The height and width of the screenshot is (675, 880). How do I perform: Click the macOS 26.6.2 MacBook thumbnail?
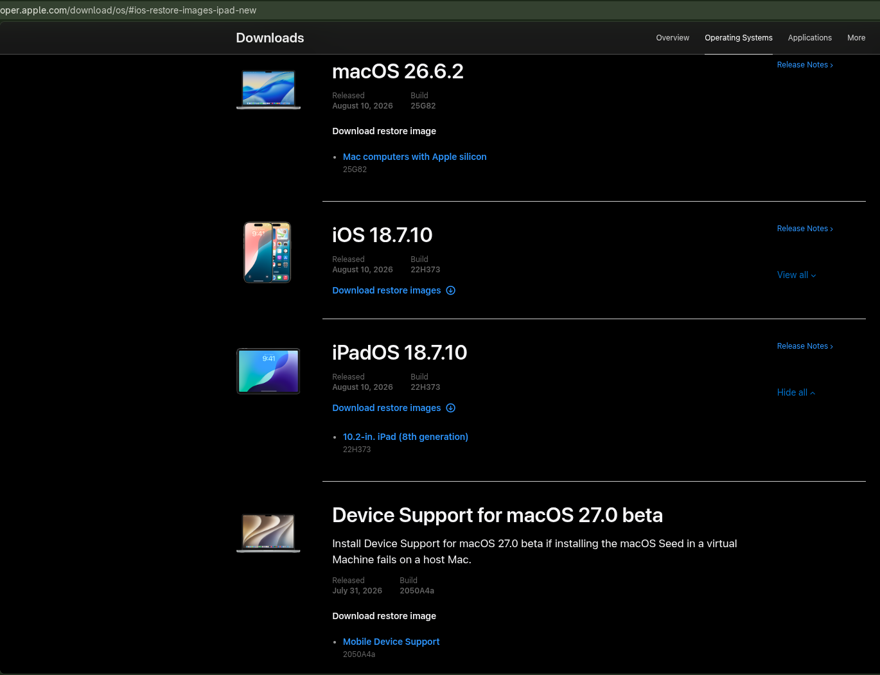coord(268,89)
